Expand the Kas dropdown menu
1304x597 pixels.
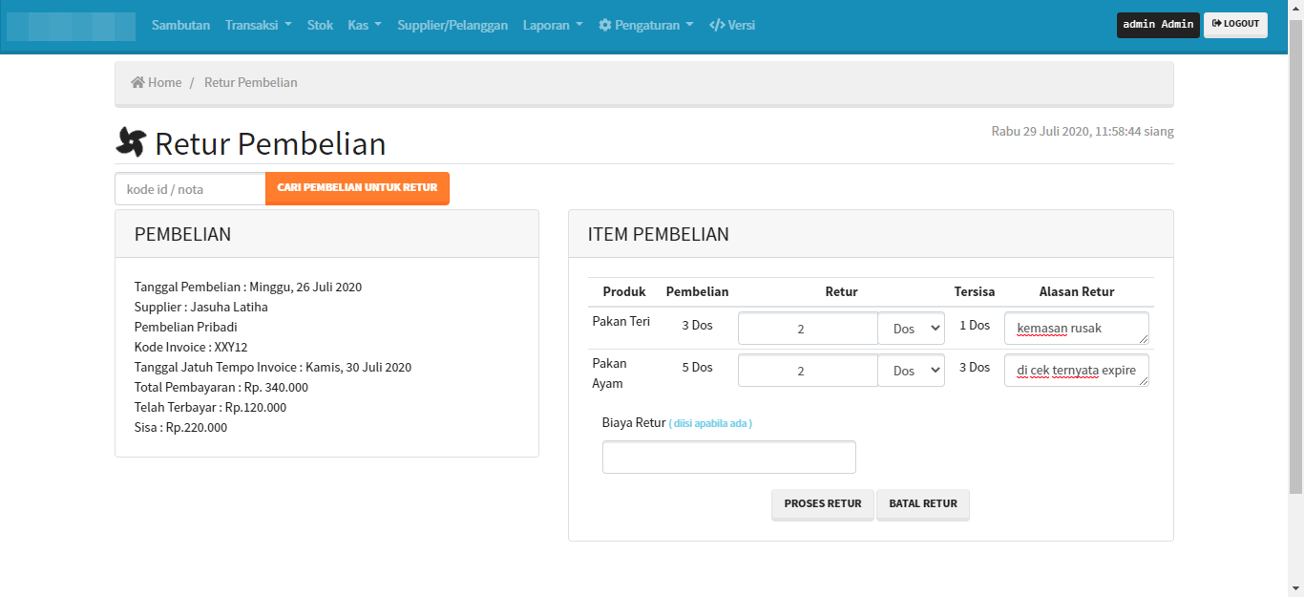click(365, 26)
